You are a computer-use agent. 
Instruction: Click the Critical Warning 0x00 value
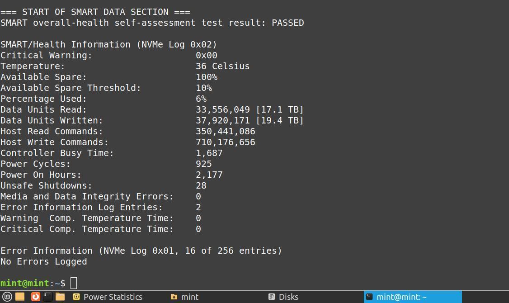(206, 55)
